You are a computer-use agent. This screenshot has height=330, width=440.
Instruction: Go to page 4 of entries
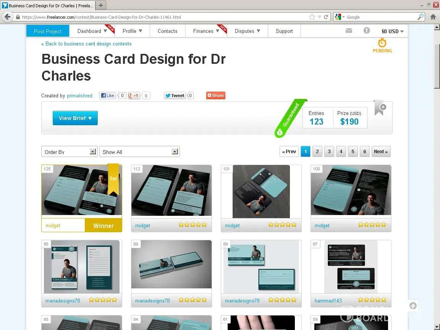[x=341, y=152]
